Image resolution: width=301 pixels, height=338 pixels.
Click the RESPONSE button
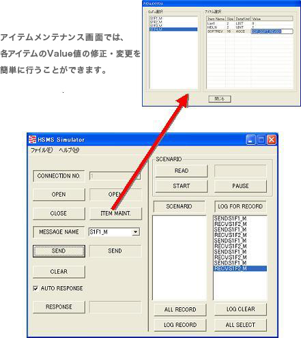pyautogui.click(x=59, y=307)
